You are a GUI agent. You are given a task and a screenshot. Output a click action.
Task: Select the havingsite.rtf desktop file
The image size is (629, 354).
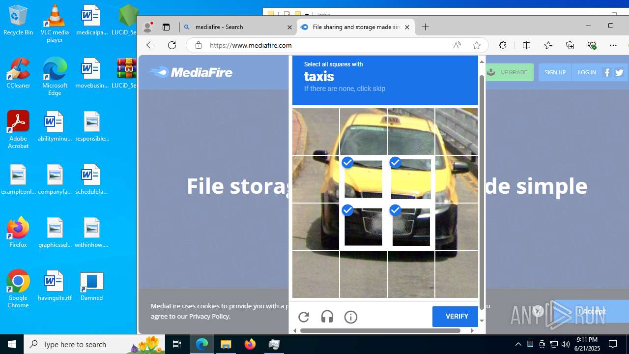click(x=55, y=286)
